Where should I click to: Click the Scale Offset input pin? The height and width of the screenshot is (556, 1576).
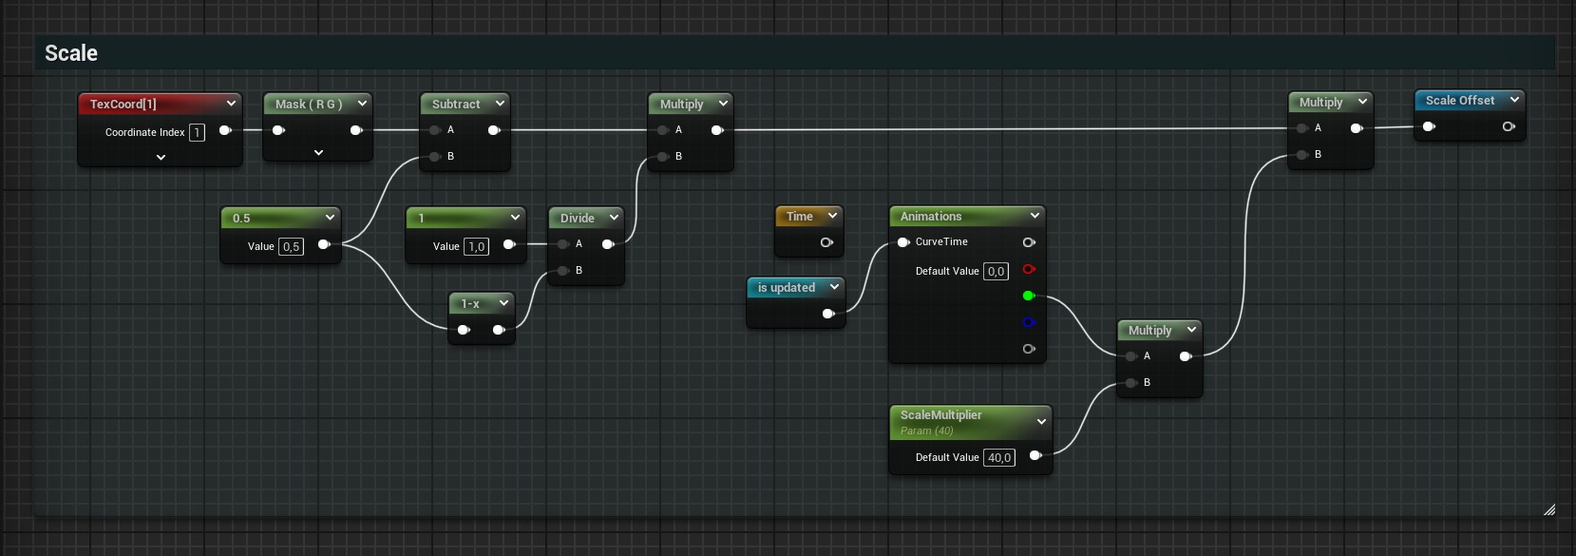tap(1429, 126)
